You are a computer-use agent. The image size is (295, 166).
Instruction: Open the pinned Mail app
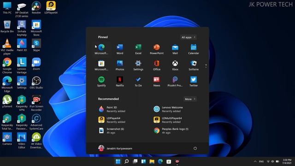click(x=175, y=49)
